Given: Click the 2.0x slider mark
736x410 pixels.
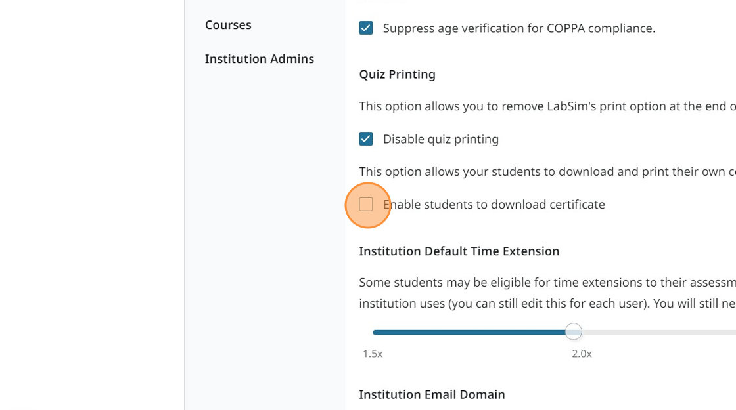Looking at the screenshot, I should [x=581, y=353].
